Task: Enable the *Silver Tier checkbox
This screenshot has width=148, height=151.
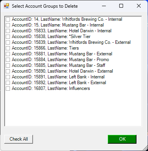Action: pos(8,37)
